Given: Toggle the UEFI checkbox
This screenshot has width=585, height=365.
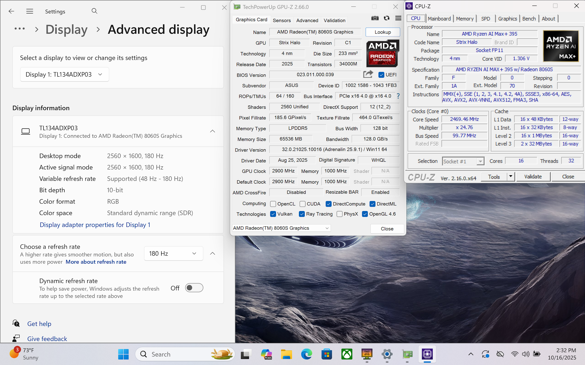Looking at the screenshot, I should click(x=381, y=75).
